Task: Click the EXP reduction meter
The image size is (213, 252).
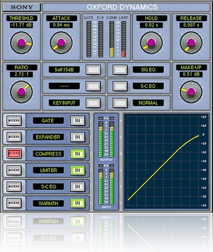Action: (x=101, y=39)
